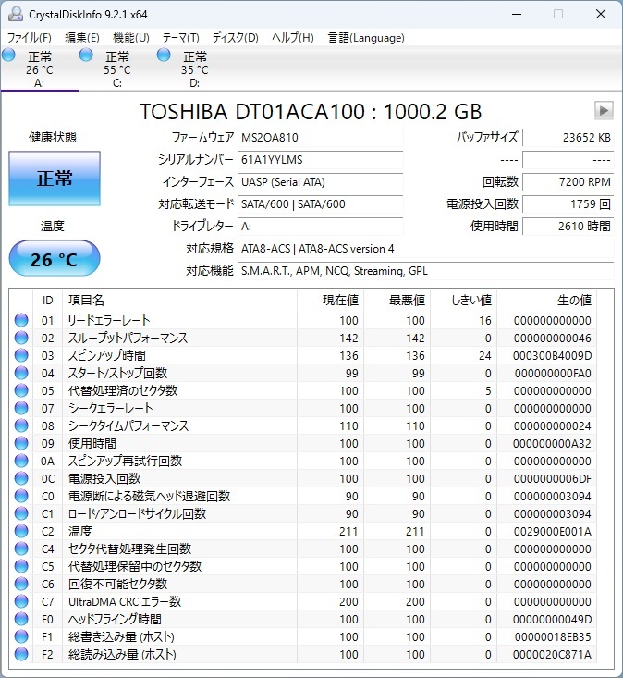The width and height of the screenshot is (623, 678).
Task: Click the status orb for 総書き込み量 (ホスト) row
Action: tap(21, 636)
